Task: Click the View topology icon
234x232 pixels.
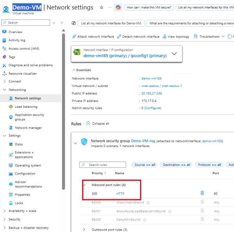Action: 164,37
